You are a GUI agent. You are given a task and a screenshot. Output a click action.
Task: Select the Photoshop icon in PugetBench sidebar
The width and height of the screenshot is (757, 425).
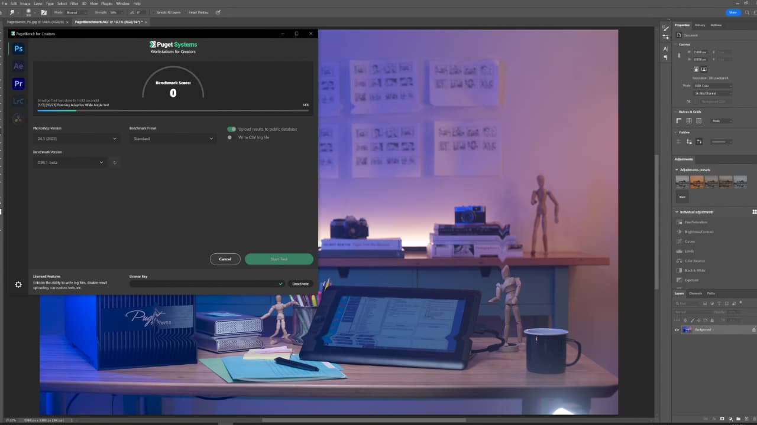point(18,49)
